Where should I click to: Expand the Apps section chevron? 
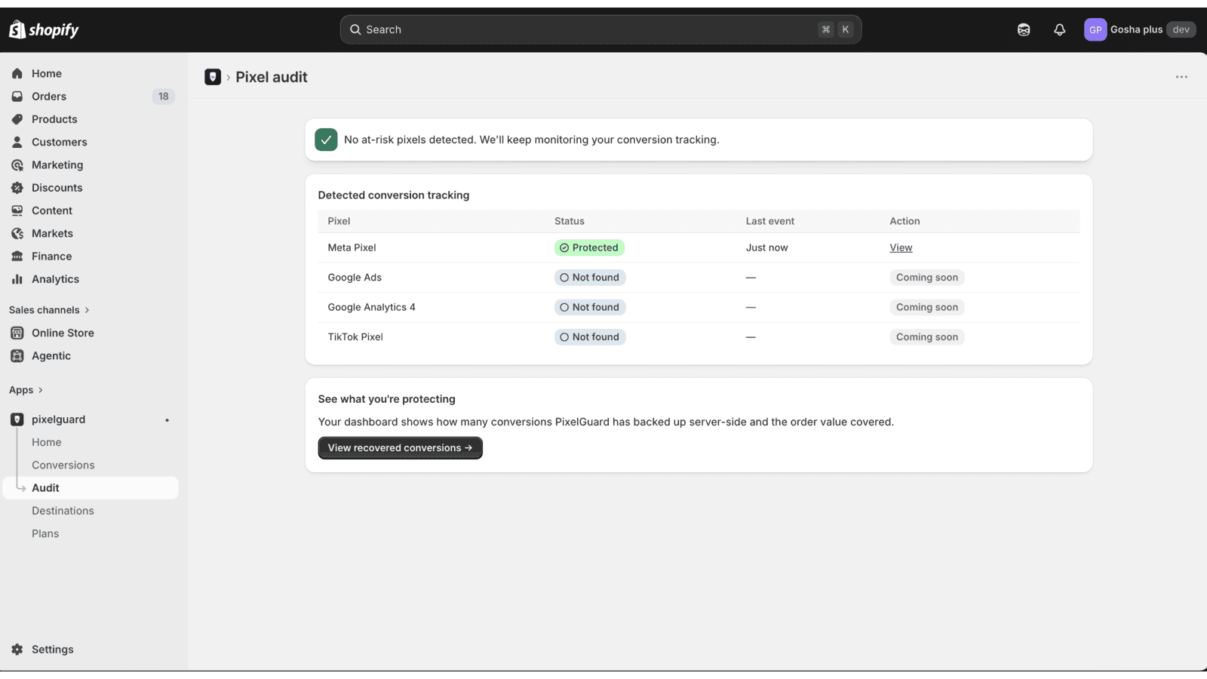tap(40, 390)
